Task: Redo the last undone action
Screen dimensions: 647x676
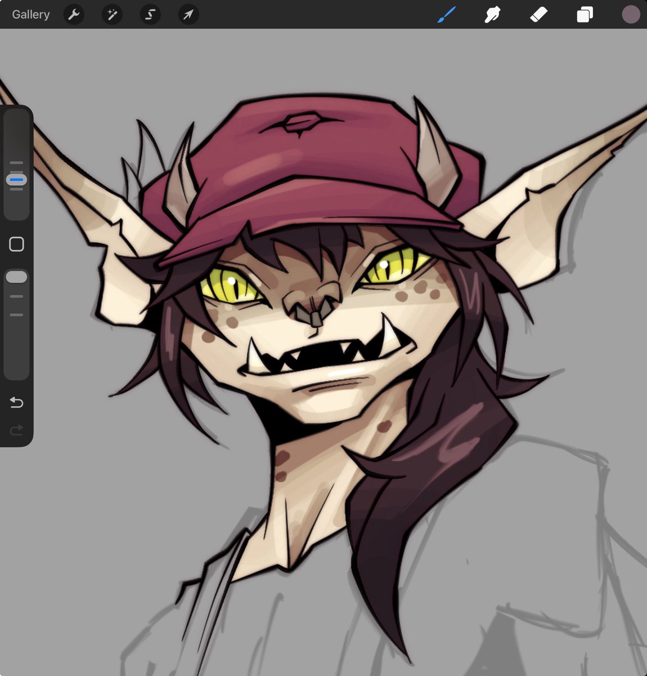Action: [16, 430]
